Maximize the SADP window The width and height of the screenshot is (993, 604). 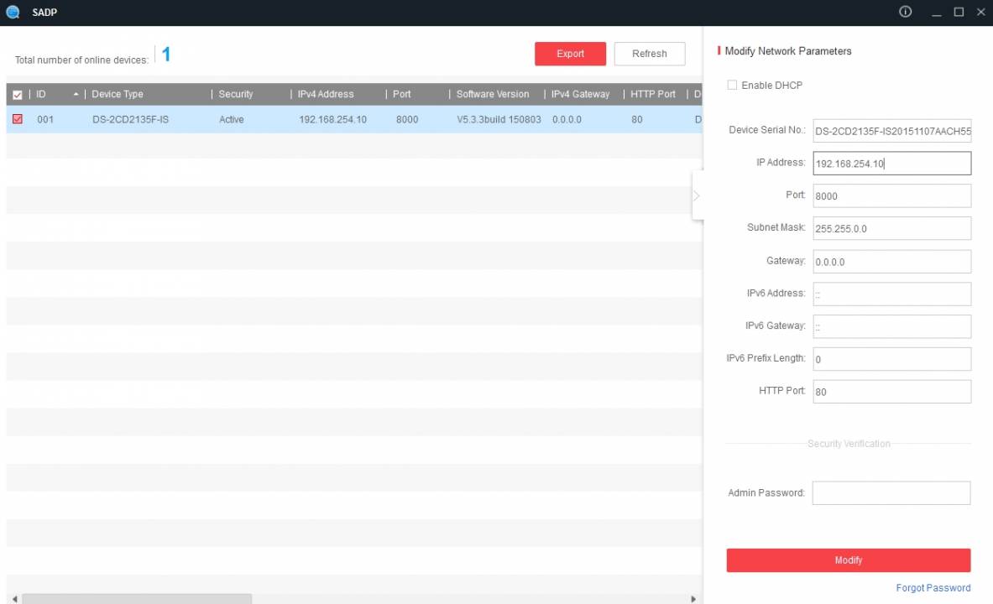point(959,12)
